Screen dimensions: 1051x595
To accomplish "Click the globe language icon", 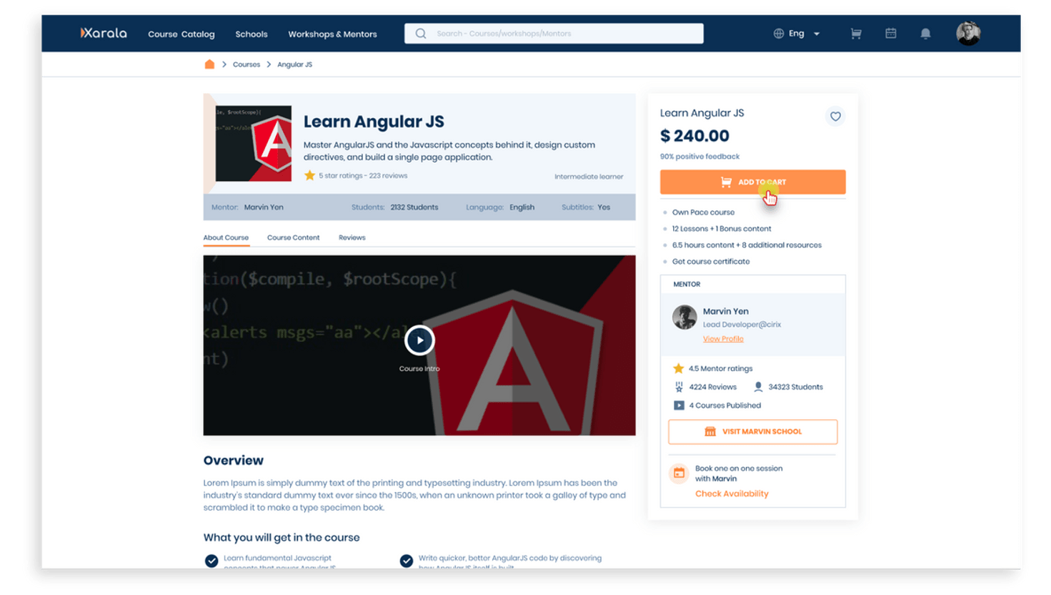I will (x=778, y=33).
